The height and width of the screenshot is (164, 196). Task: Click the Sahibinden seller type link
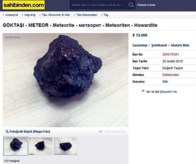pos(171,75)
